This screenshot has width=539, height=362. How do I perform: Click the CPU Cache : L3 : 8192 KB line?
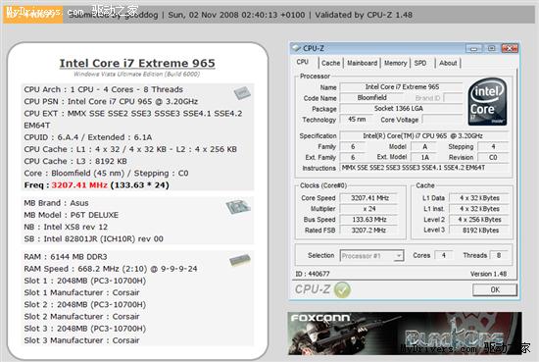coord(75,162)
